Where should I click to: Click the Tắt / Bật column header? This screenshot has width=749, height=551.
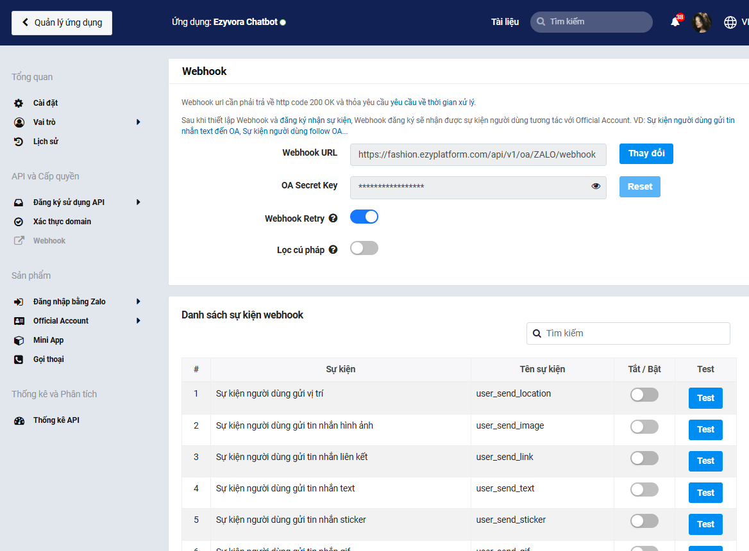point(644,369)
